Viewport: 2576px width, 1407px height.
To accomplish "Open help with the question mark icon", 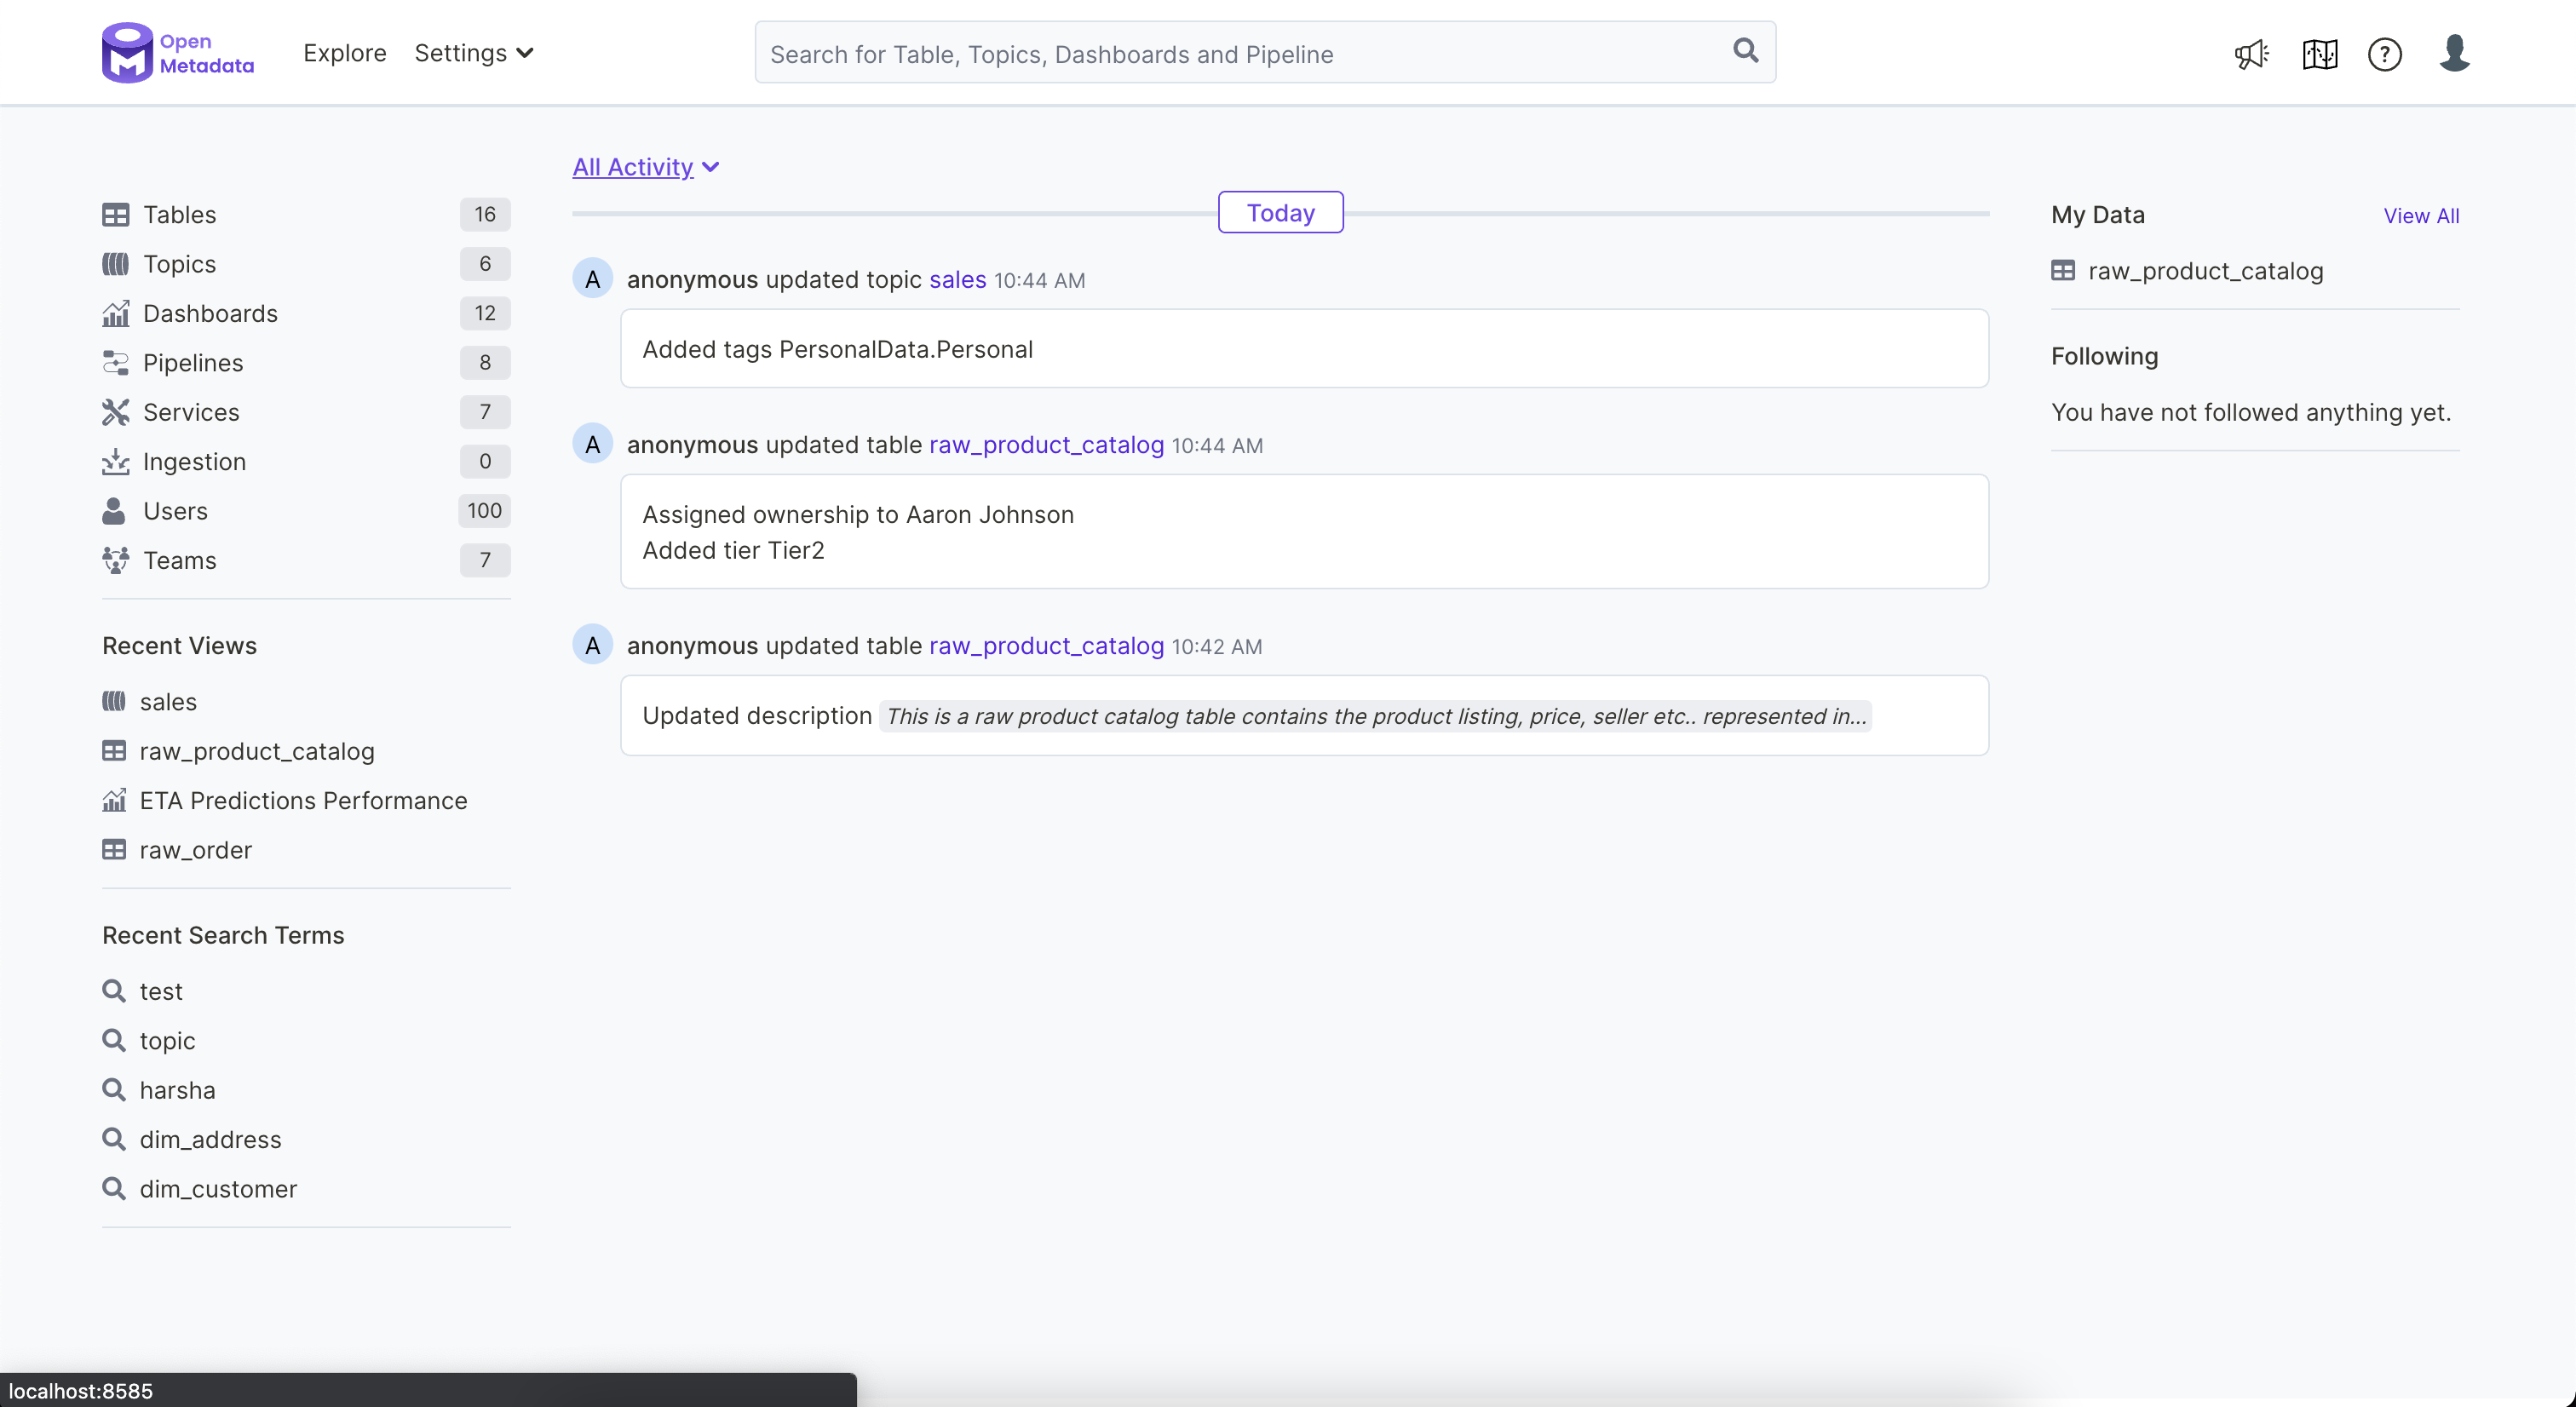I will click(2386, 54).
